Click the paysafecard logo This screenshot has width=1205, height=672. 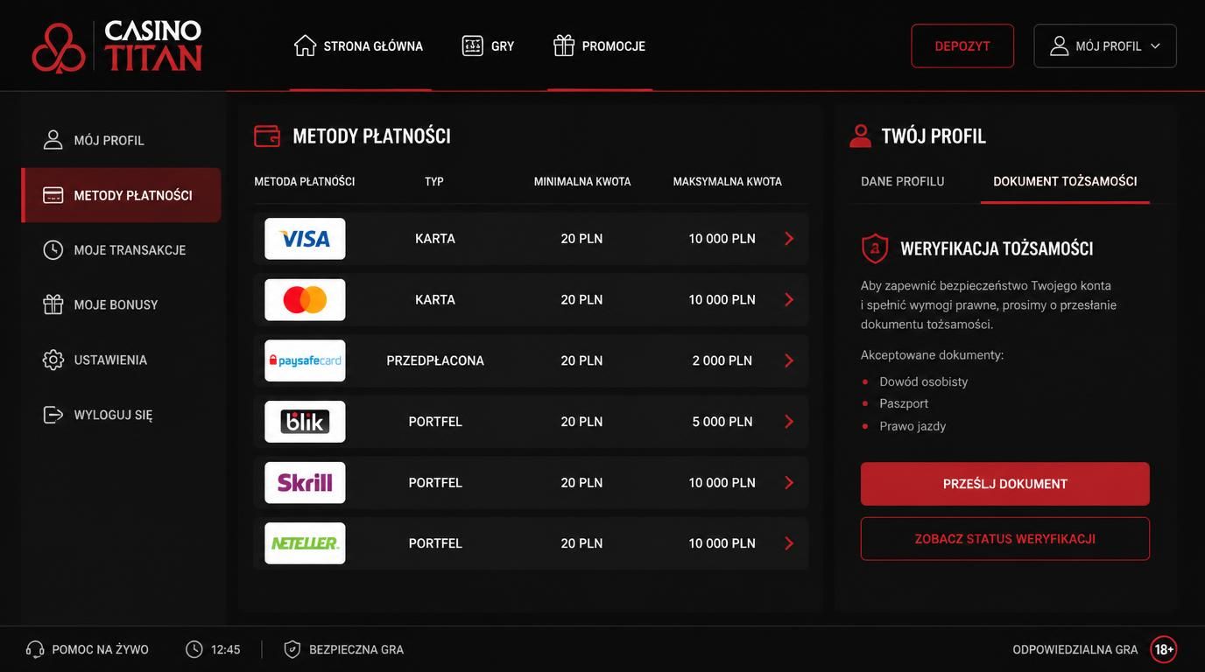point(305,360)
